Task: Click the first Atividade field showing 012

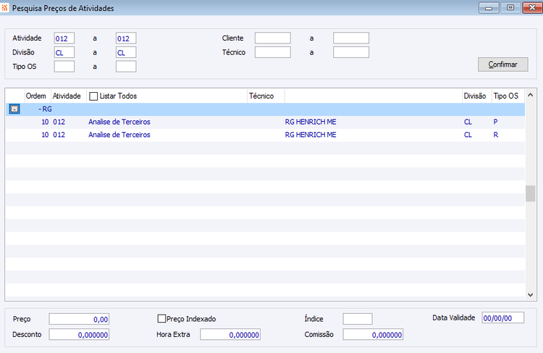Action: coord(64,38)
